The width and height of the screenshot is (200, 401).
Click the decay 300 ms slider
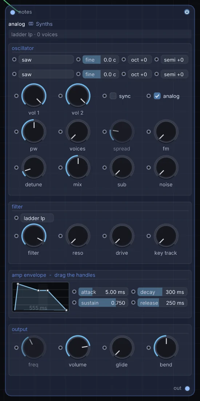[163, 292]
